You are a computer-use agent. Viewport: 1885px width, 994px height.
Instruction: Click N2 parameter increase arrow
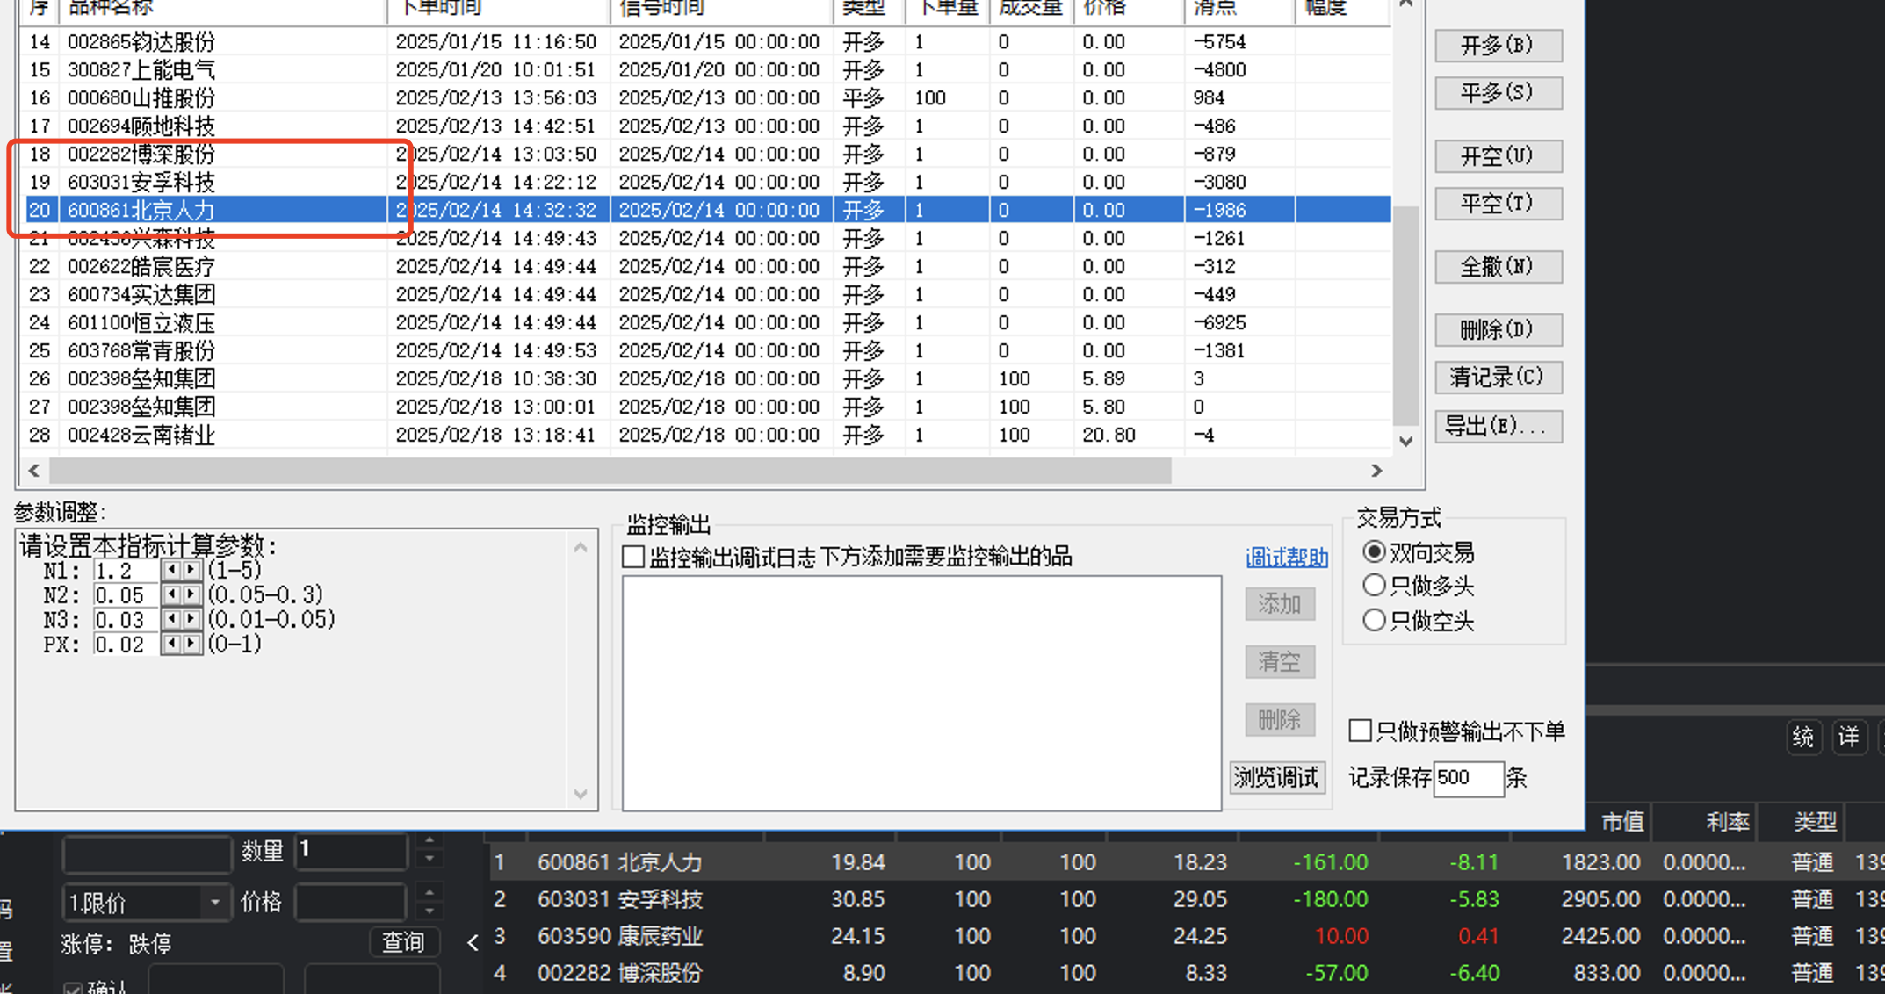[191, 595]
